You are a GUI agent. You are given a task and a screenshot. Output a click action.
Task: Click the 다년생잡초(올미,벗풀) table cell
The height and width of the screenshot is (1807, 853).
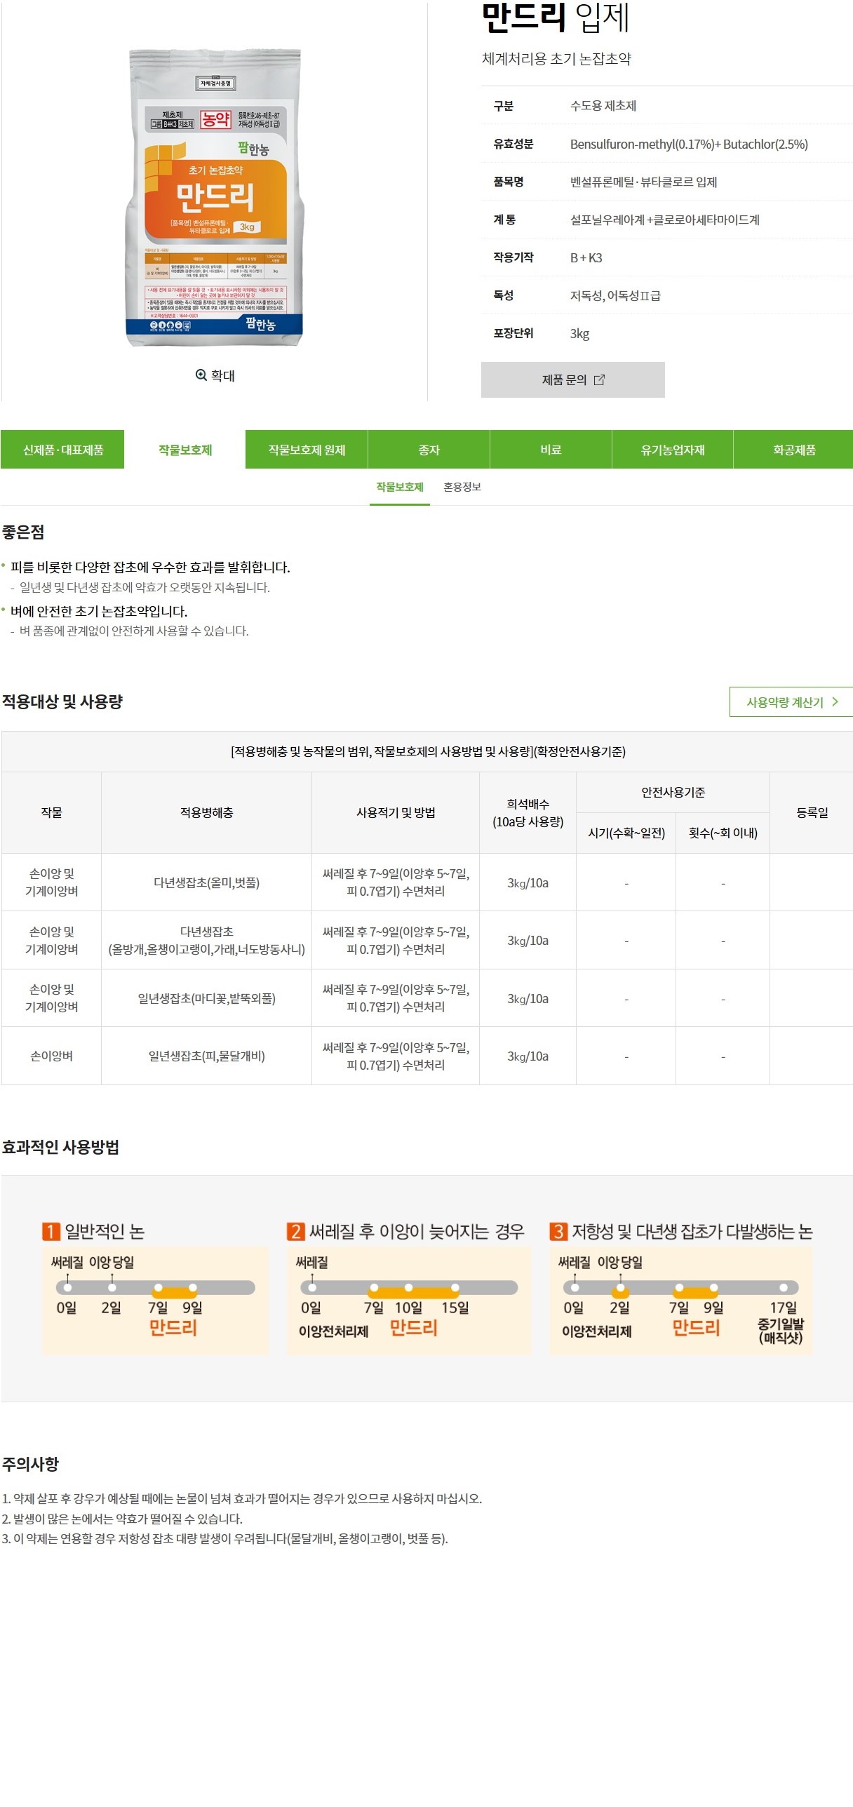tap(206, 882)
